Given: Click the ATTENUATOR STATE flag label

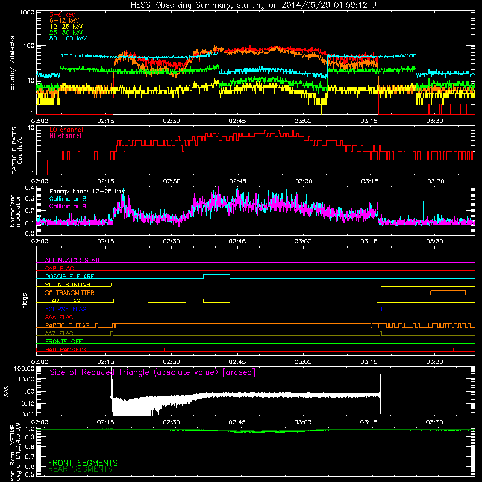Looking at the screenshot, I should [73, 260].
